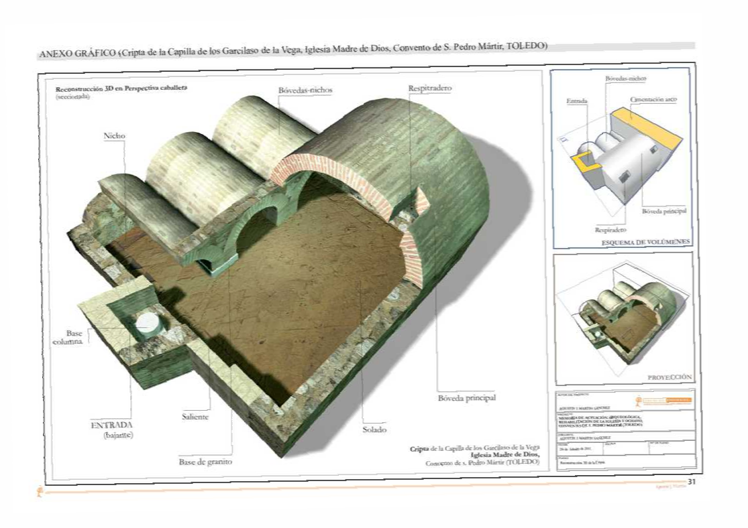Click the 'Saliente' label

tap(195, 417)
